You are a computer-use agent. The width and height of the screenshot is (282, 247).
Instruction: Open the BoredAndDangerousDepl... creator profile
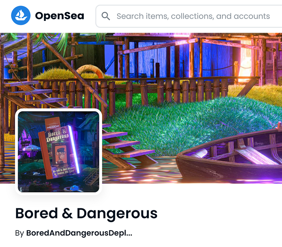coord(79,233)
